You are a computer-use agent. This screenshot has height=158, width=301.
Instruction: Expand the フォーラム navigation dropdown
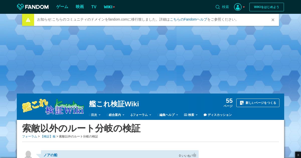(x=141, y=115)
